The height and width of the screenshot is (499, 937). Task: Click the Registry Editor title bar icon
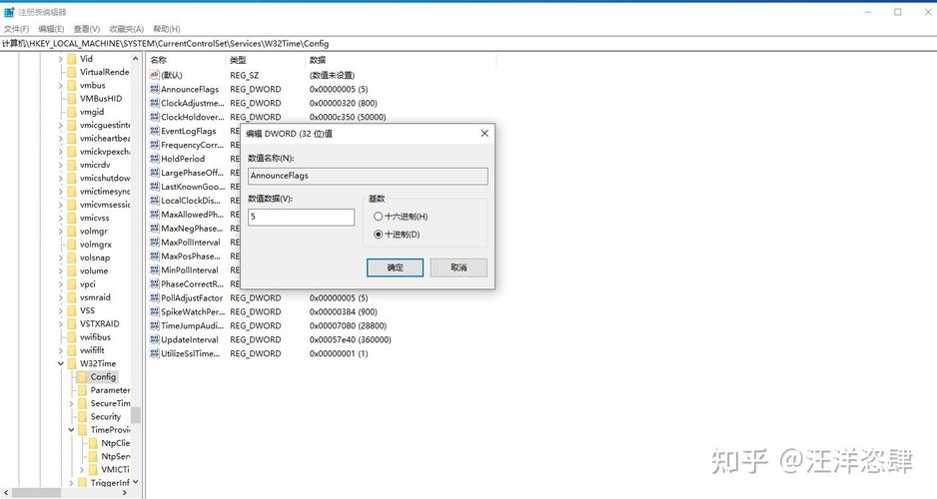pos(9,12)
